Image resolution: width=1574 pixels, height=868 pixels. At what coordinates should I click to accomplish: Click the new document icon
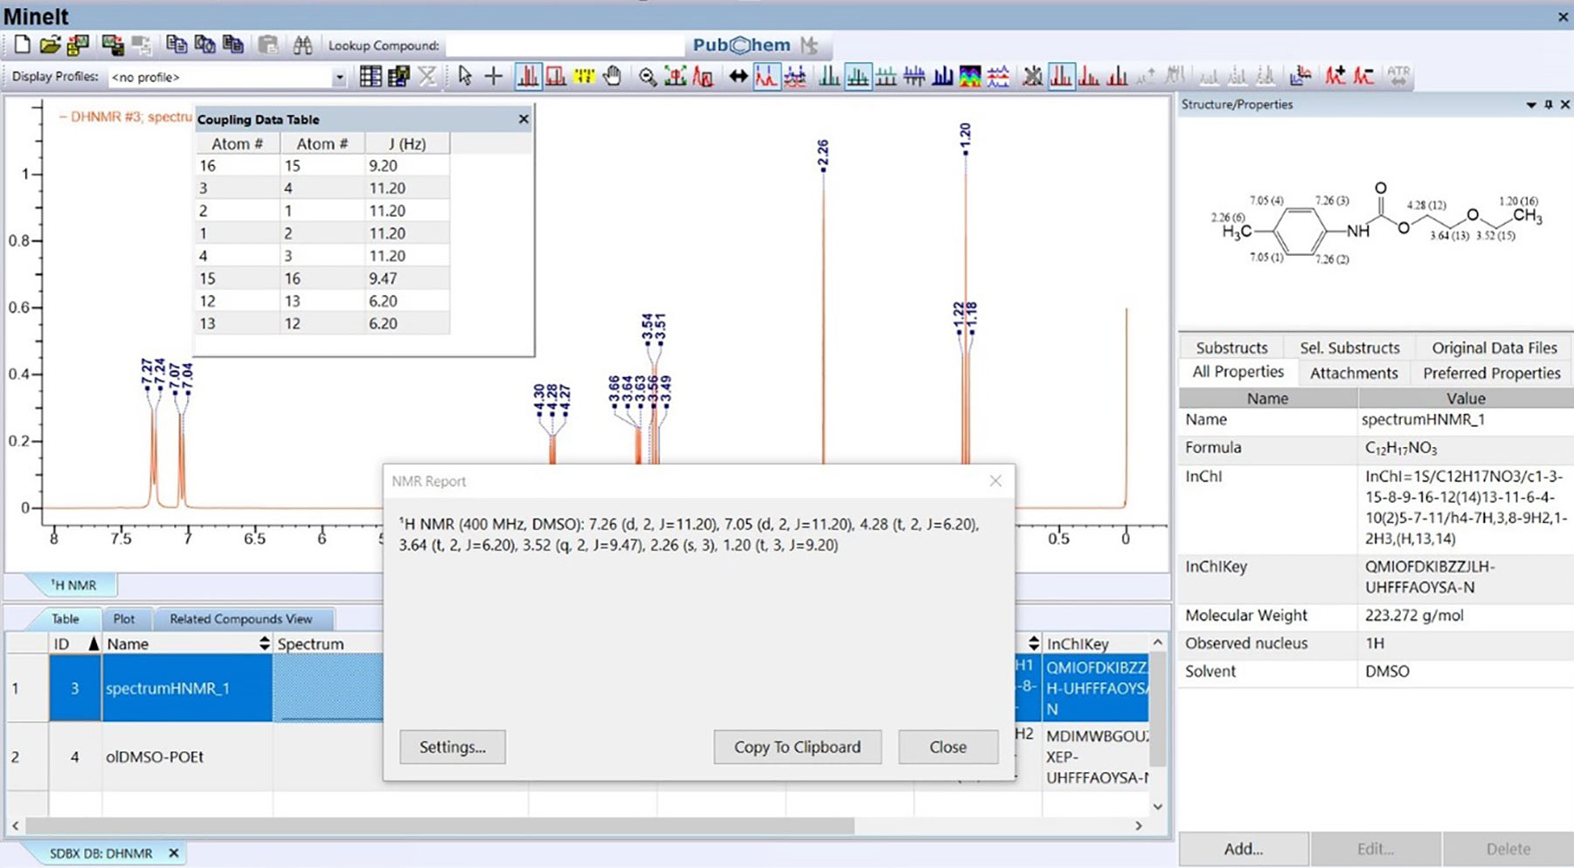(x=23, y=45)
